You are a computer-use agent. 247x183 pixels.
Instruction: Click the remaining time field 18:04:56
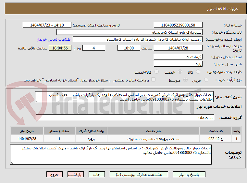(x=60, y=48)
